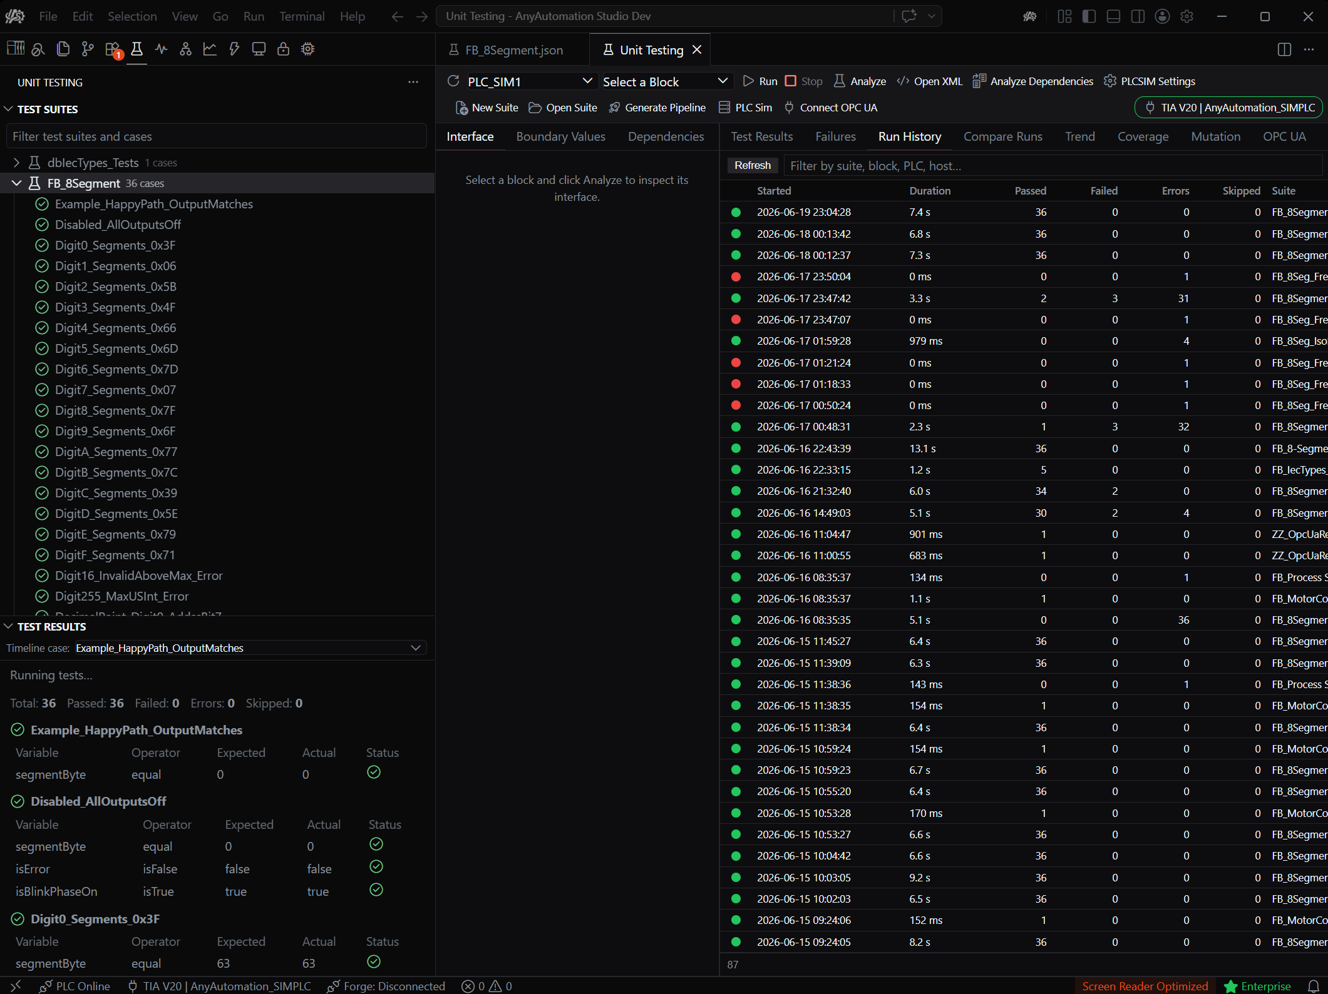The image size is (1328, 994).
Task: Switch to the Failures tab
Action: (836, 136)
